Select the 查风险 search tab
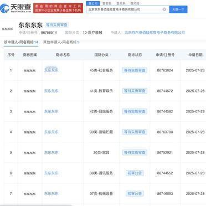The height and width of the screenshot is (206, 206). coord(135,3)
